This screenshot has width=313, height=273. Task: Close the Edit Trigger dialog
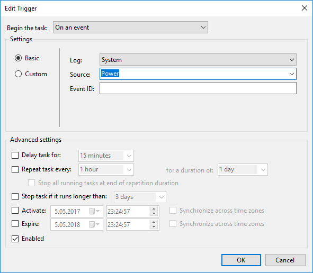(x=304, y=8)
